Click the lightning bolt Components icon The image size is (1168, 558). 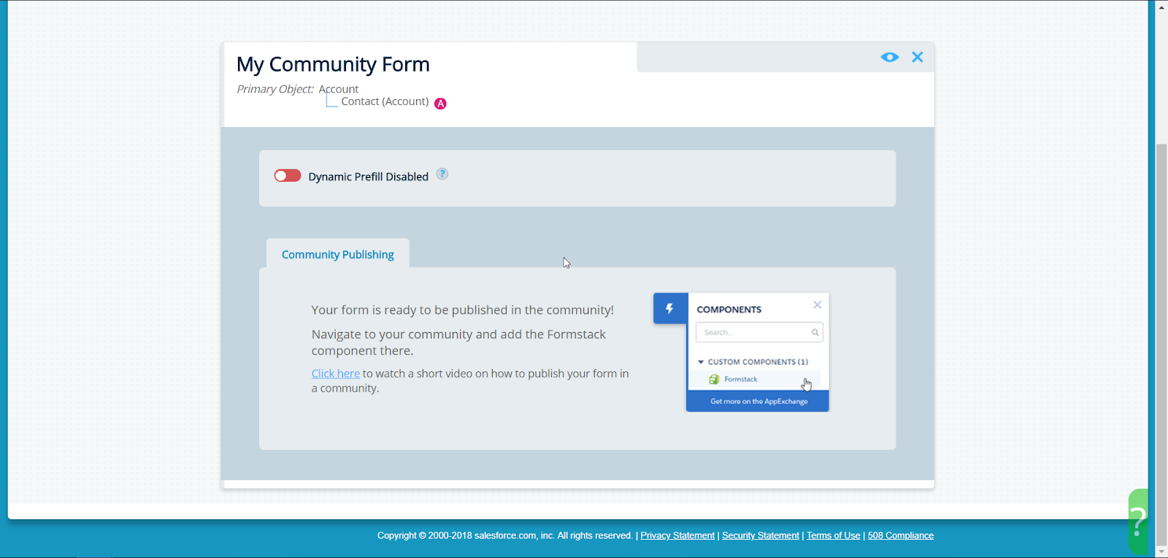pyautogui.click(x=669, y=309)
